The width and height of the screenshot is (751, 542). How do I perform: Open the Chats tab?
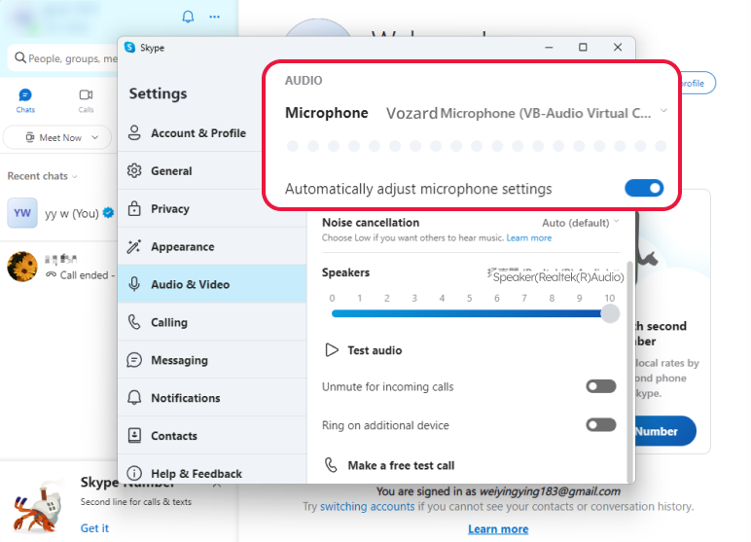(x=25, y=100)
